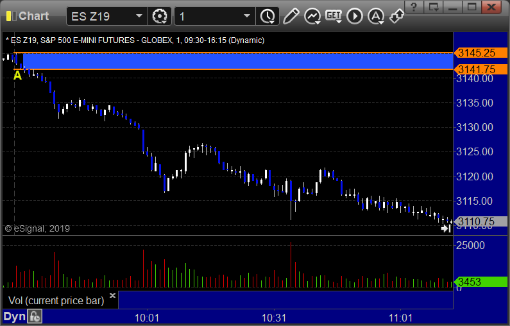Click the yellow A marker on chart

click(17, 76)
